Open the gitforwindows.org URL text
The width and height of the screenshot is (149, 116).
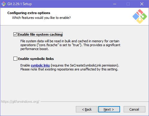(20, 102)
